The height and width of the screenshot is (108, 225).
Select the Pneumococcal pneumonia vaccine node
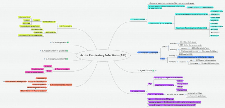pyautogui.click(x=30, y=35)
